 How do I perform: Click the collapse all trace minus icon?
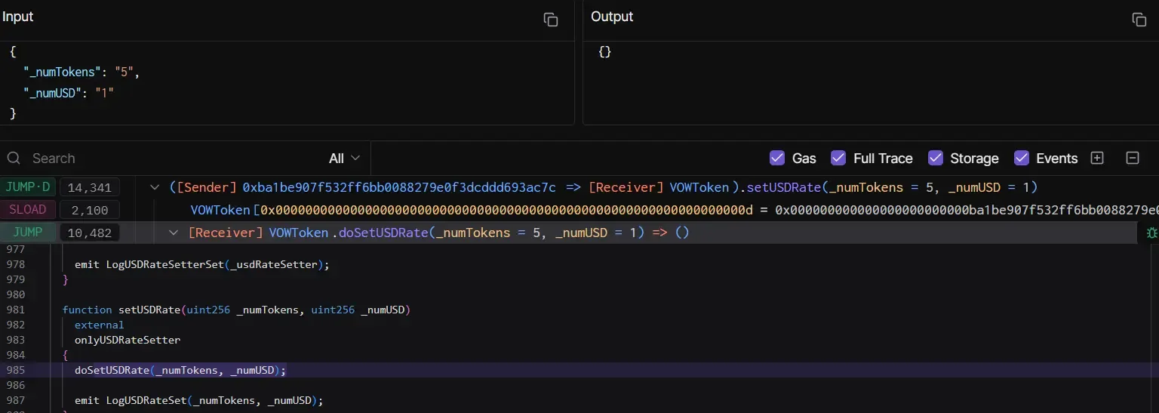1132,158
